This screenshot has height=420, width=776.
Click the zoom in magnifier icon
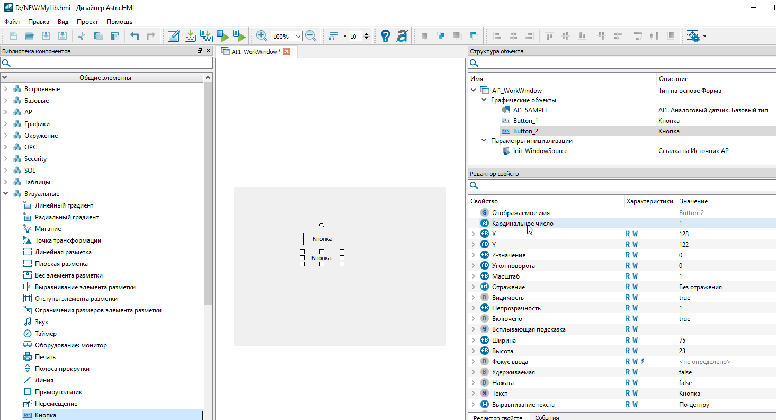pyautogui.click(x=261, y=36)
